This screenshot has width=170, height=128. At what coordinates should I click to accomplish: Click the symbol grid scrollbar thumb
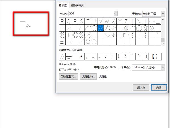(x=163, y=40)
